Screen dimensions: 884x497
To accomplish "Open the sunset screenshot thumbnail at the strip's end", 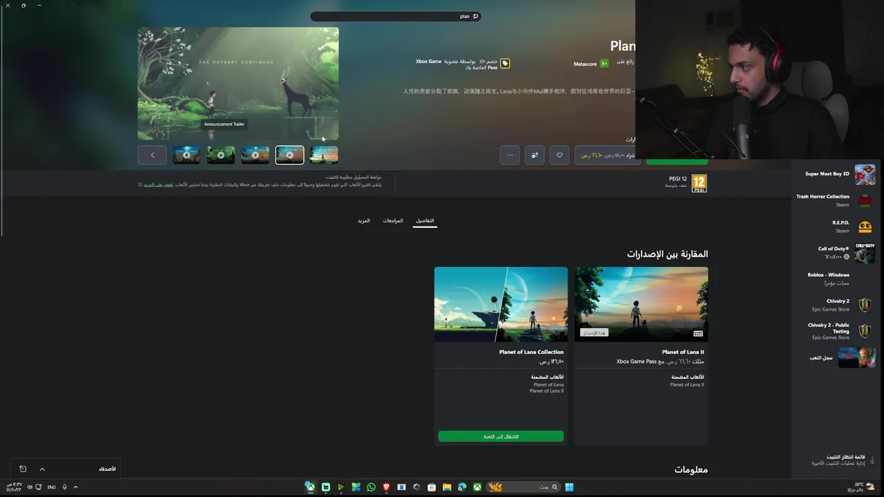I will [324, 155].
